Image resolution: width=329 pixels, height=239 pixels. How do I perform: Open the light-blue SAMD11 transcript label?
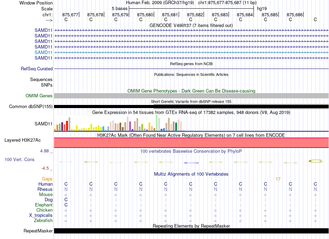point(43,52)
